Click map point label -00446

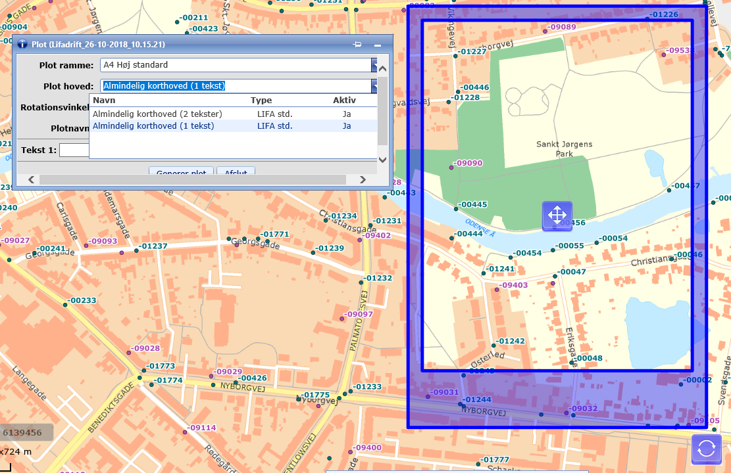click(x=475, y=87)
